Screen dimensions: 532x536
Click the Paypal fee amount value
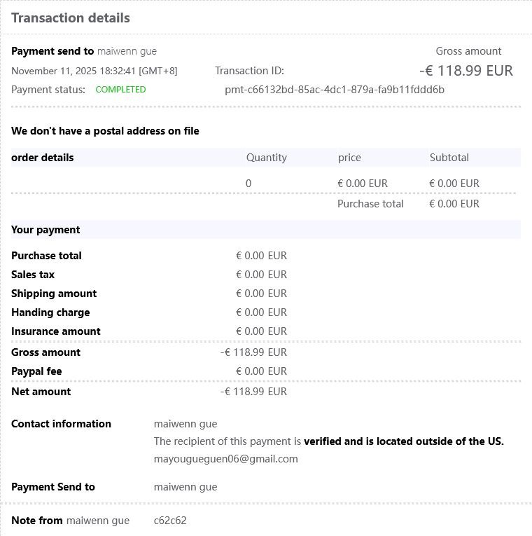(x=261, y=371)
